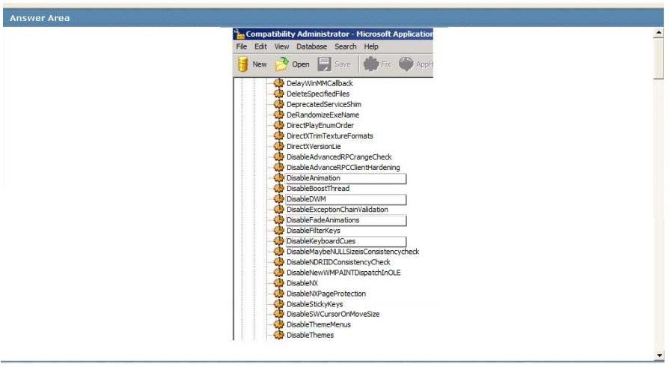Click the New database toolbar icon

243,64
